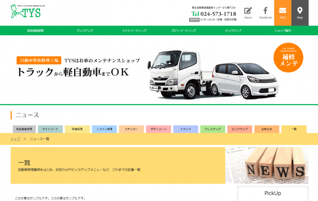318x201 pixels.
Task: Select the ライトコート news category tab
Action: (50, 129)
